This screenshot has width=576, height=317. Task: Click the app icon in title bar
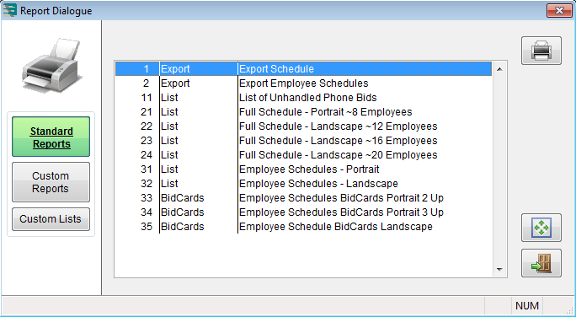[x=10, y=10]
